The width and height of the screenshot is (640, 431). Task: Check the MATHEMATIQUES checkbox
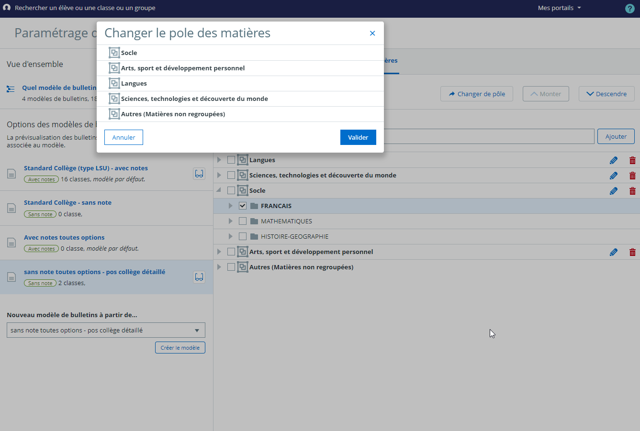[x=243, y=221]
